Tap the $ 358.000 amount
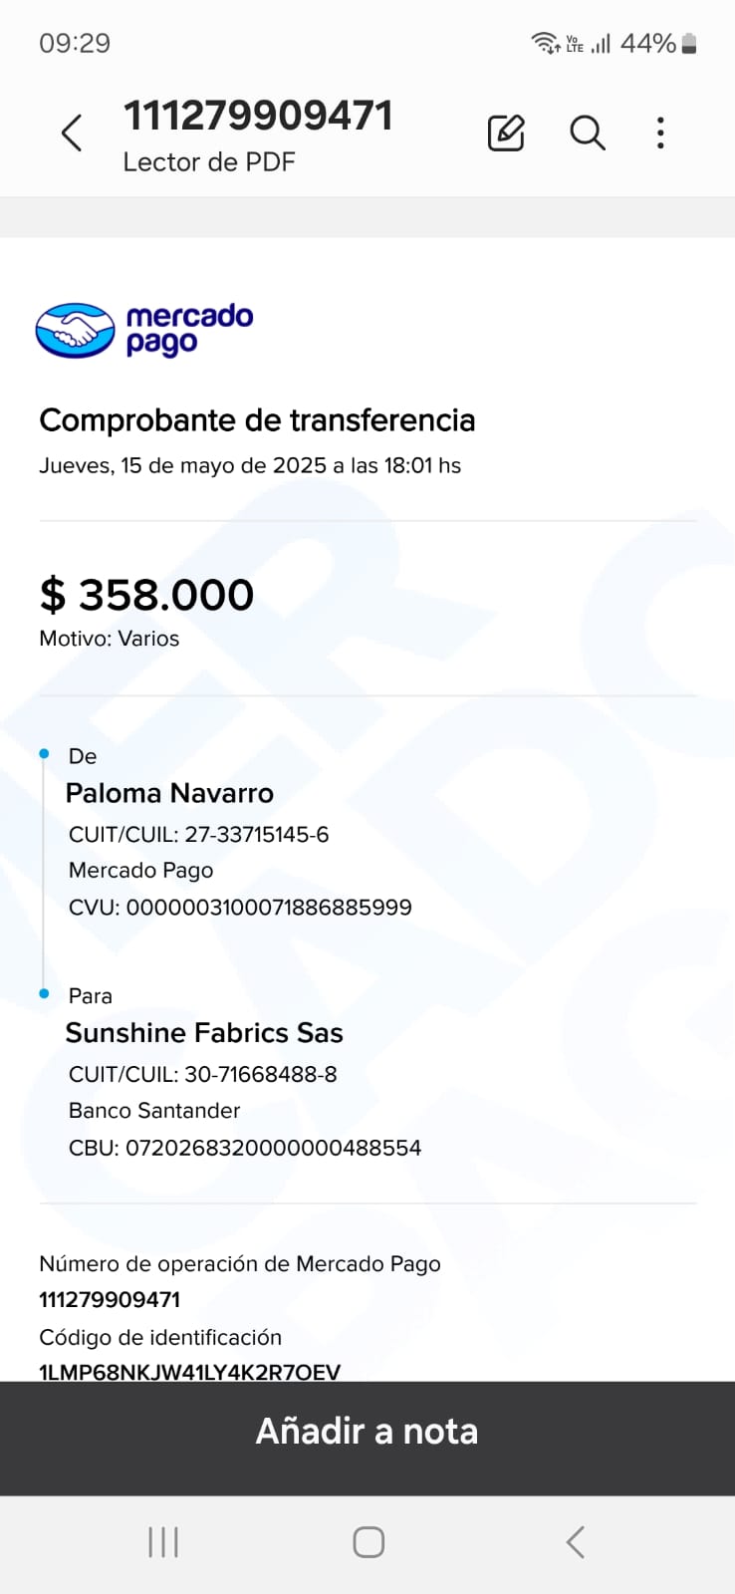The image size is (735, 1594). coord(146,595)
